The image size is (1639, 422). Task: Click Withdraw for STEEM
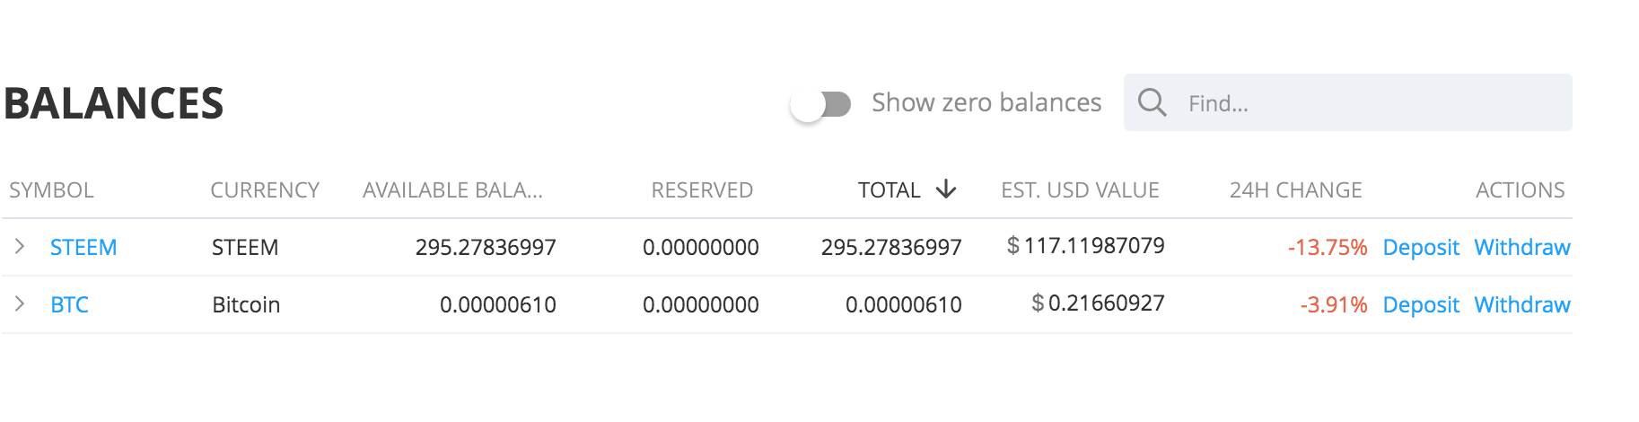coord(1522,247)
